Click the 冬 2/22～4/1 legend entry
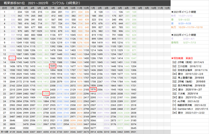 click(183, 39)
